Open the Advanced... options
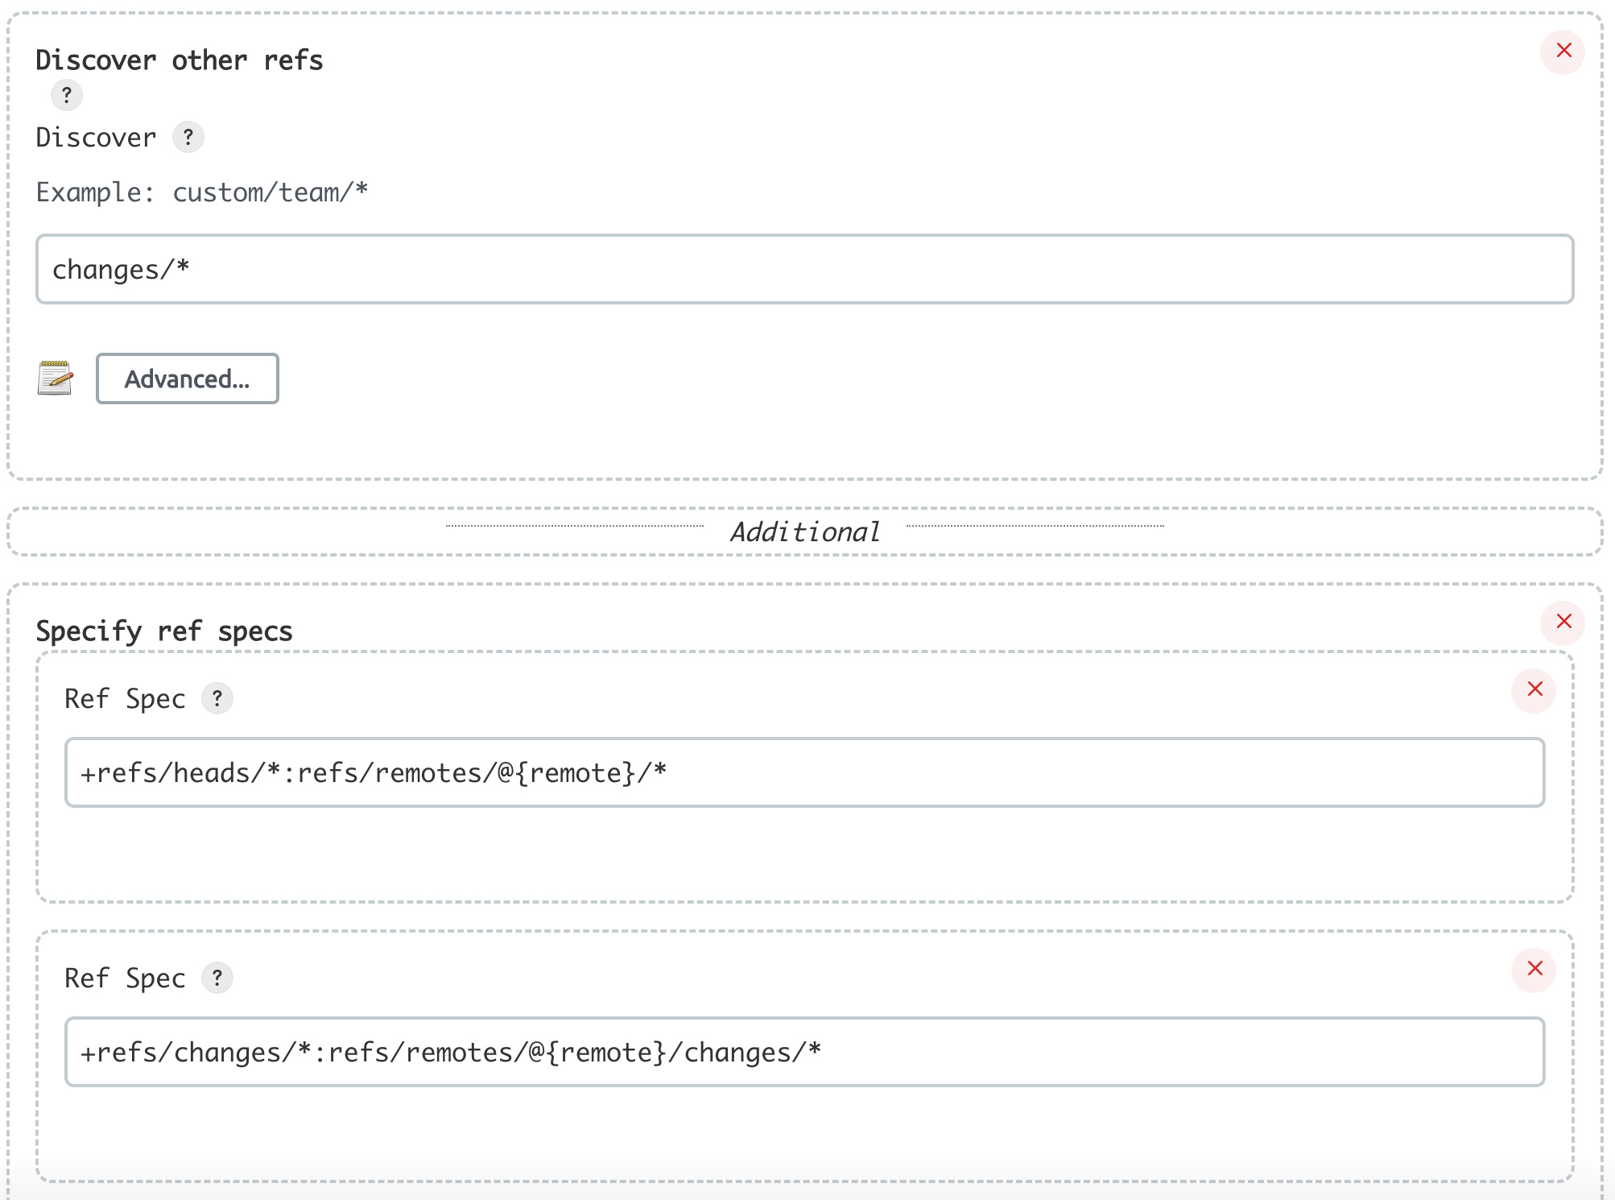Viewport: 1615px width, 1200px height. [188, 379]
